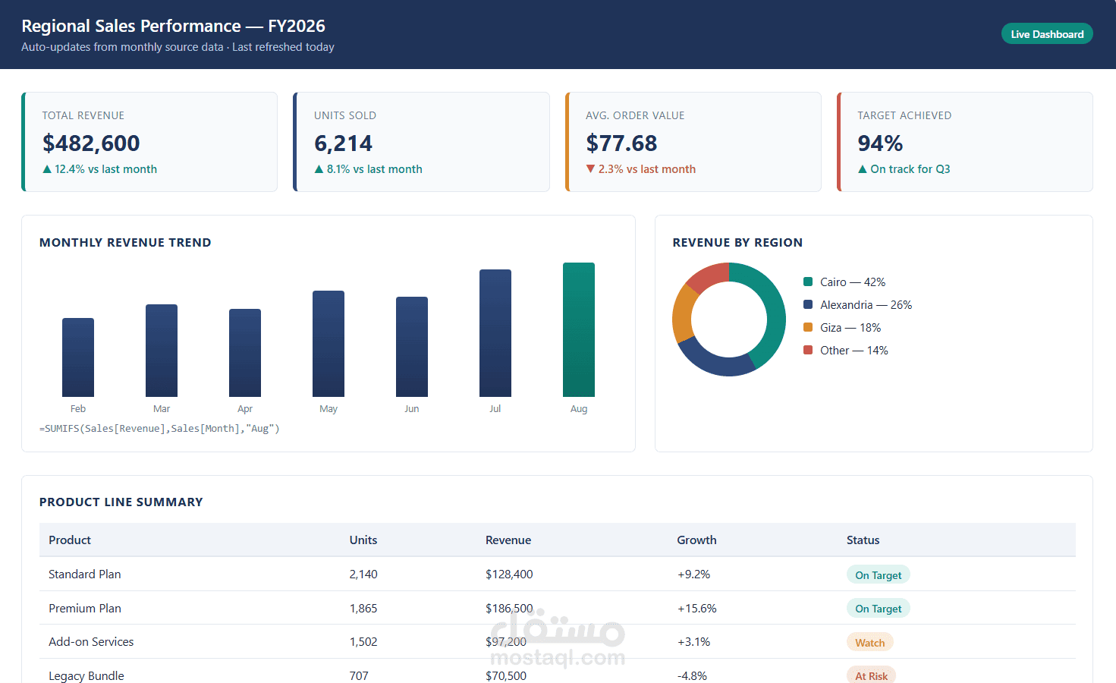Screen dimensions: 1116x683
Task: Click the navy Alexandria legend swatch
Action: (x=808, y=304)
